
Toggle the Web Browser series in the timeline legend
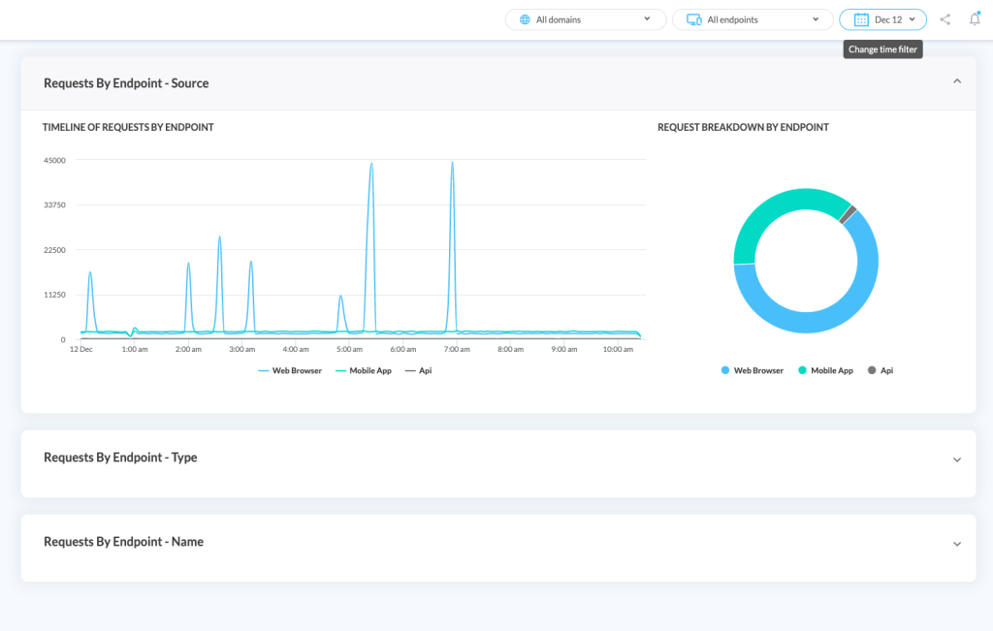[x=290, y=369]
